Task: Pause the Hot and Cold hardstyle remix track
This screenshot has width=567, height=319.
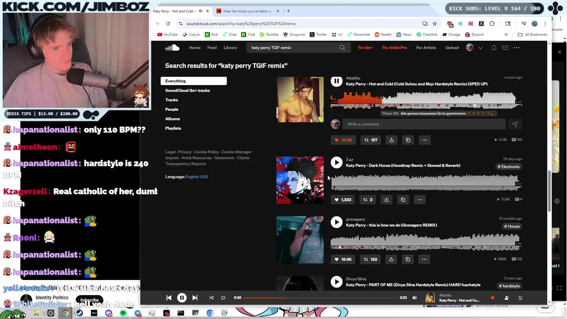Action: click(337, 81)
